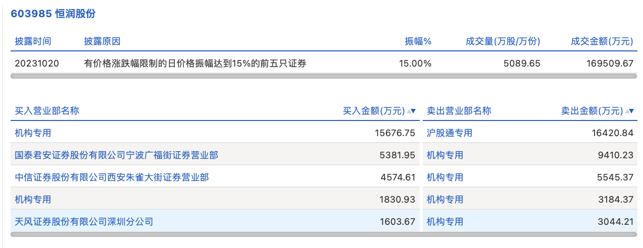
Task: Click the 卖出金额(万元) column header
Action: [x=592, y=111]
